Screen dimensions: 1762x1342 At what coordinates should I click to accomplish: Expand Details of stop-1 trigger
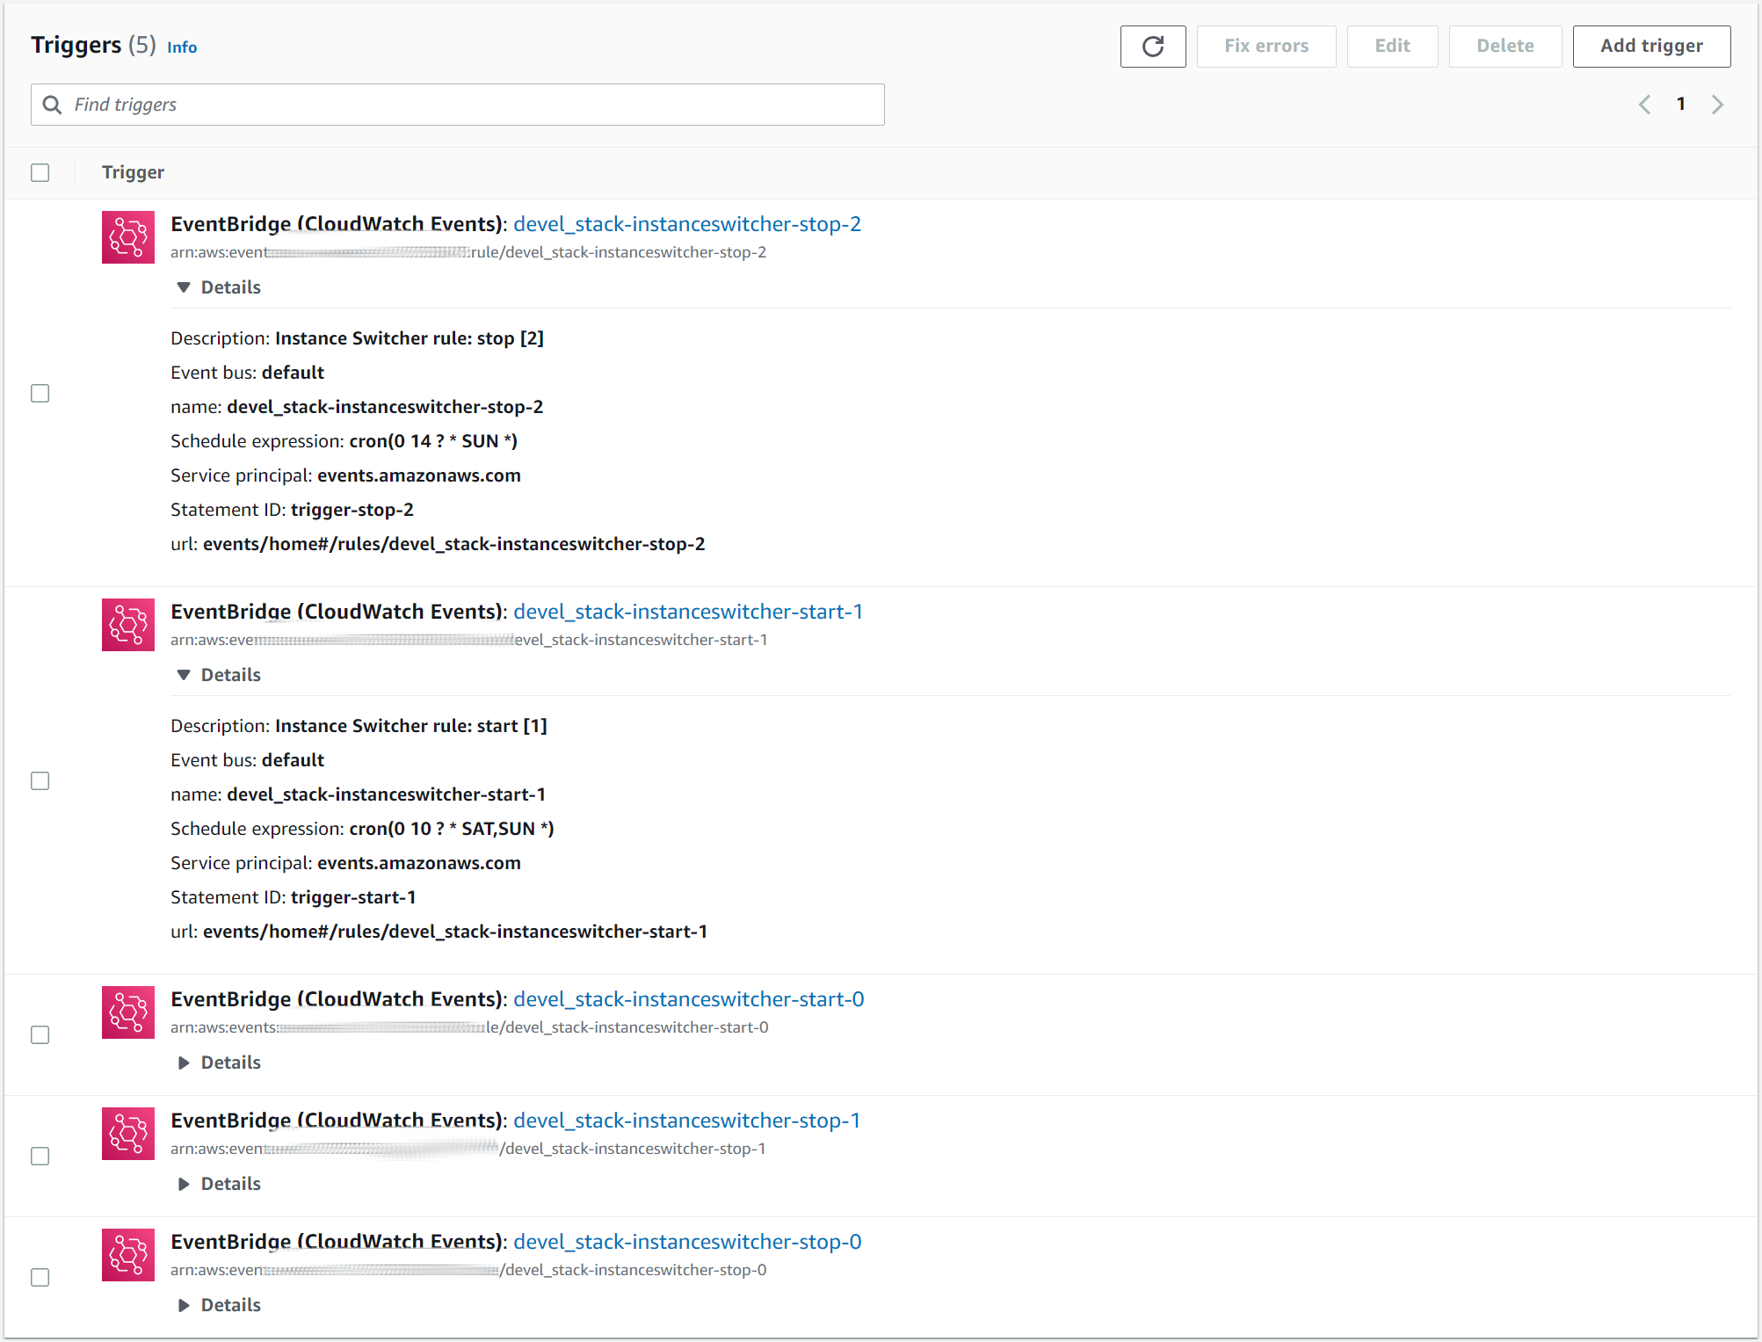point(220,1184)
